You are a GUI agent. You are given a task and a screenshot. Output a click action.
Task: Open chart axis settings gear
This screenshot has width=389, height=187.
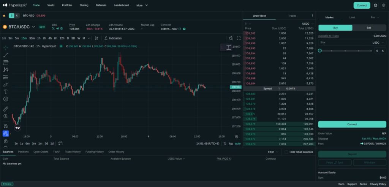click(236, 137)
